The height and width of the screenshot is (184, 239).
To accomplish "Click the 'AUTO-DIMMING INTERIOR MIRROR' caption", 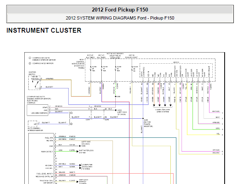I will pyautogui.click(x=36, y=129).
